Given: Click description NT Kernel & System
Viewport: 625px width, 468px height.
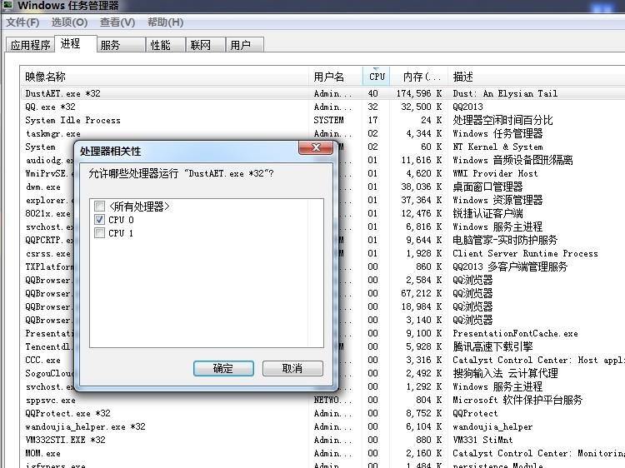Looking at the screenshot, I should click(497, 147).
